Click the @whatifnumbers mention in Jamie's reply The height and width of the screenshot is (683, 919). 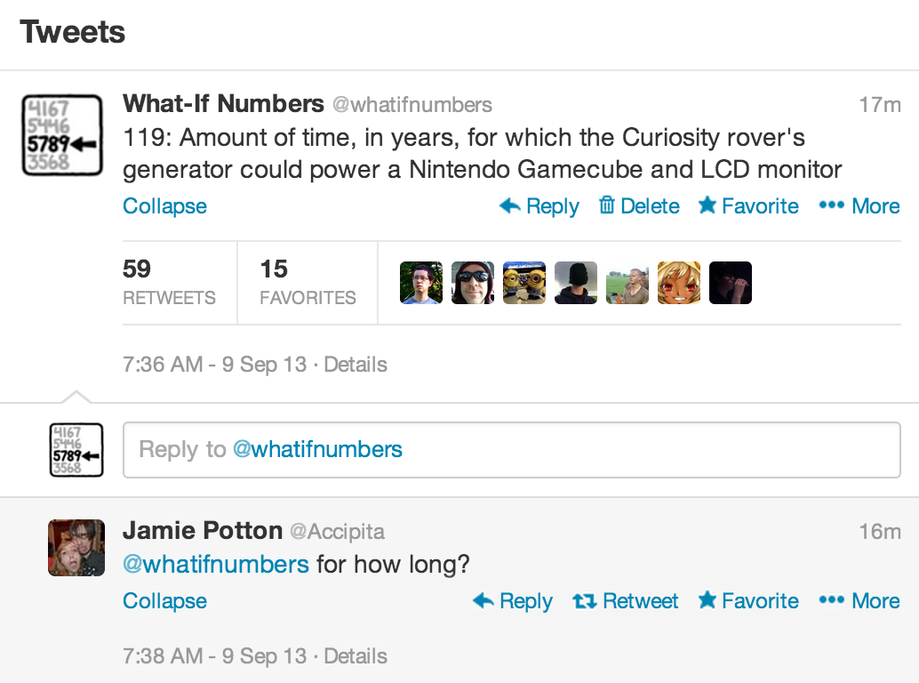tap(216, 564)
